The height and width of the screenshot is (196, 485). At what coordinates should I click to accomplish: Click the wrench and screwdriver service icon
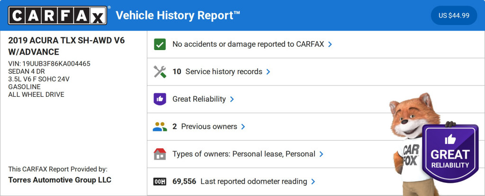(160, 72)
